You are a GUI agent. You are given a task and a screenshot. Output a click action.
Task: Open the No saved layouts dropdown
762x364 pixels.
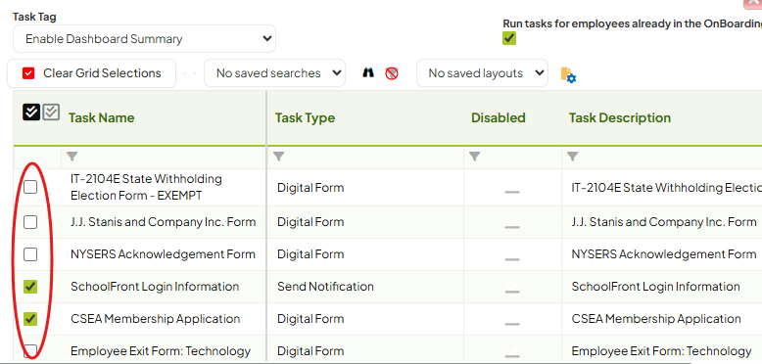click(x=482, y=73)
